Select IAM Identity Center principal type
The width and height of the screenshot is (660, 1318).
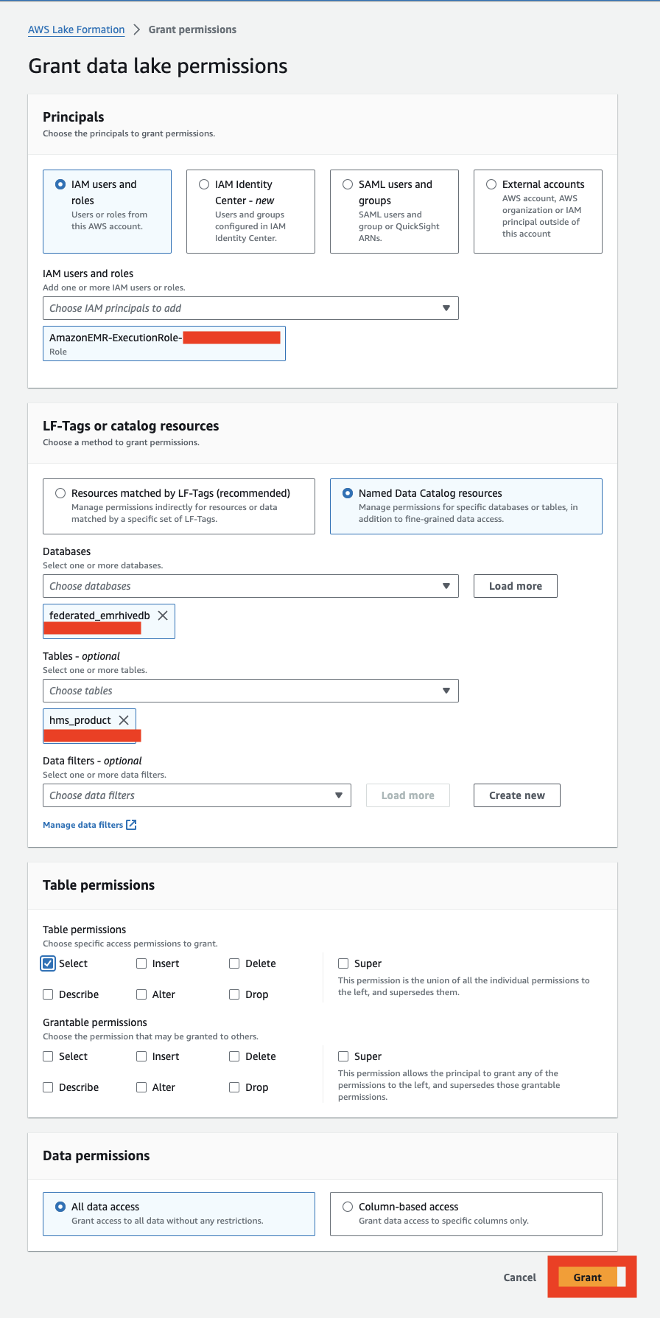pyautogui.click(x=204, y=184)
